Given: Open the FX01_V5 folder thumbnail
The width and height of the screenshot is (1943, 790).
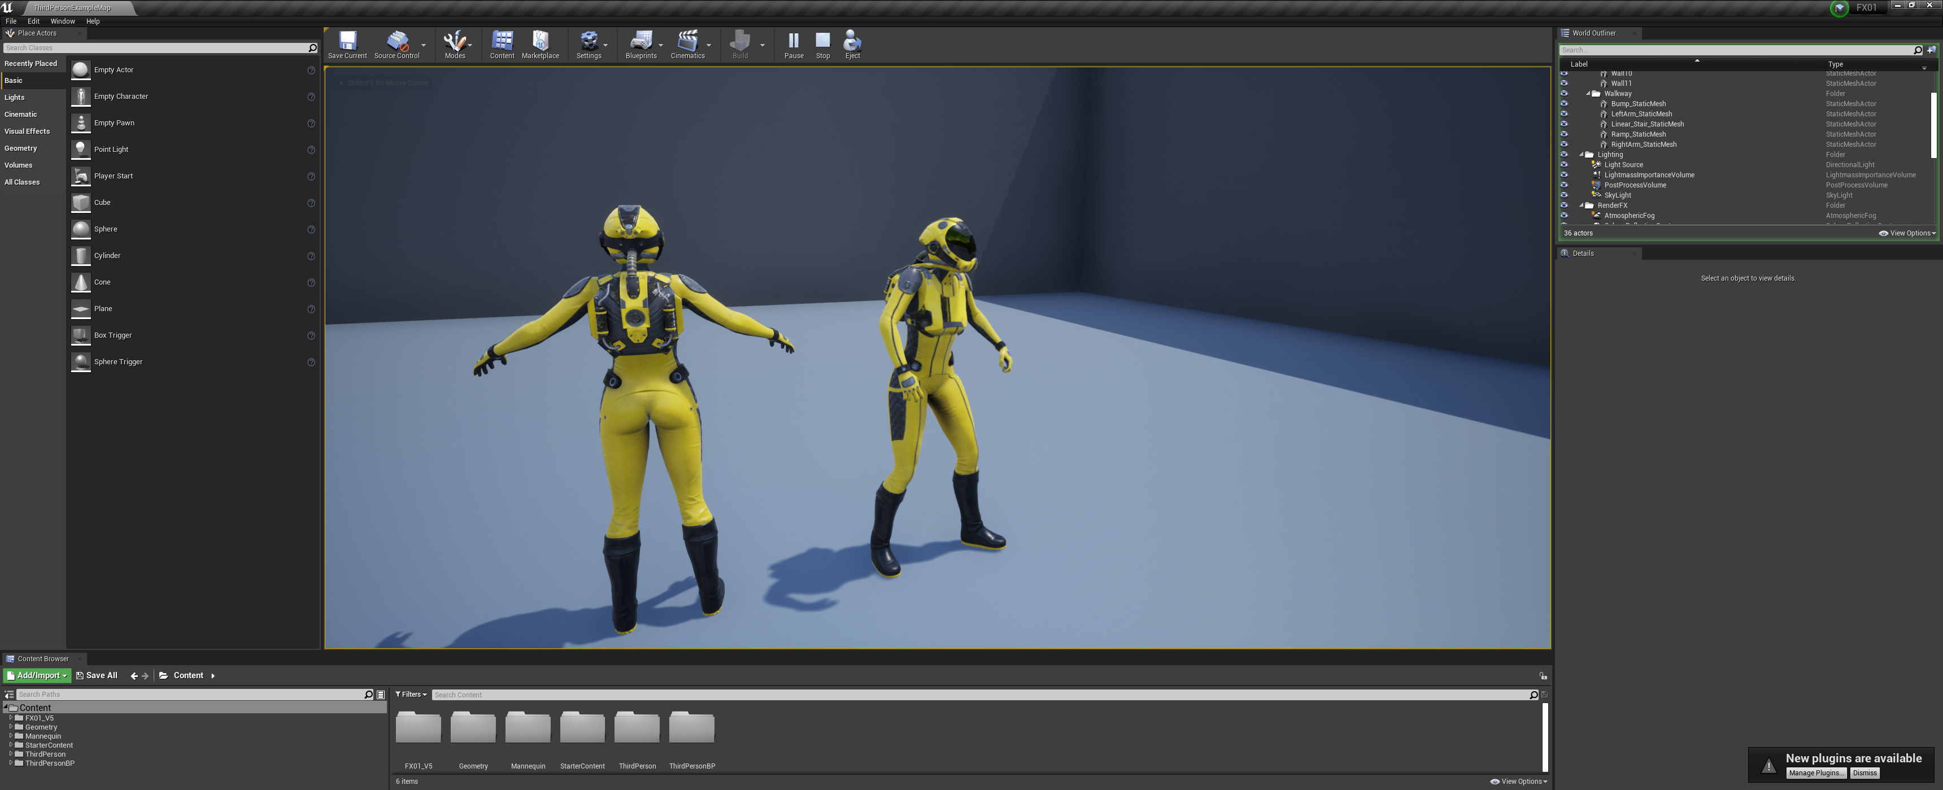Looking at the screenshot, I should (418, 728).
